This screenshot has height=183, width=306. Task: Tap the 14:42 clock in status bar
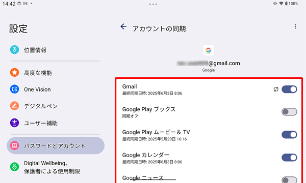tap(9, 4)
